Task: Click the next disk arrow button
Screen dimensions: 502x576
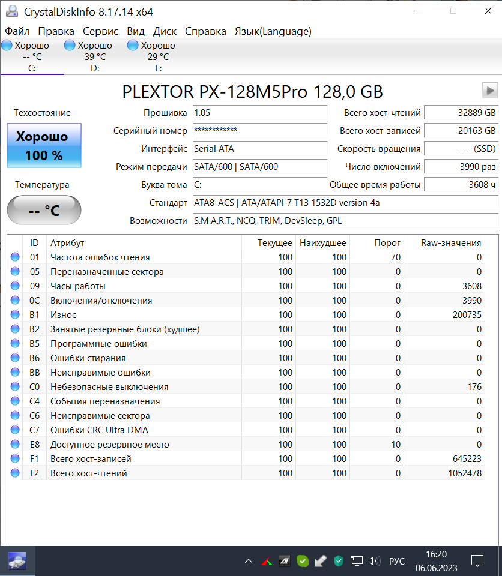Action: coord(490,91)
